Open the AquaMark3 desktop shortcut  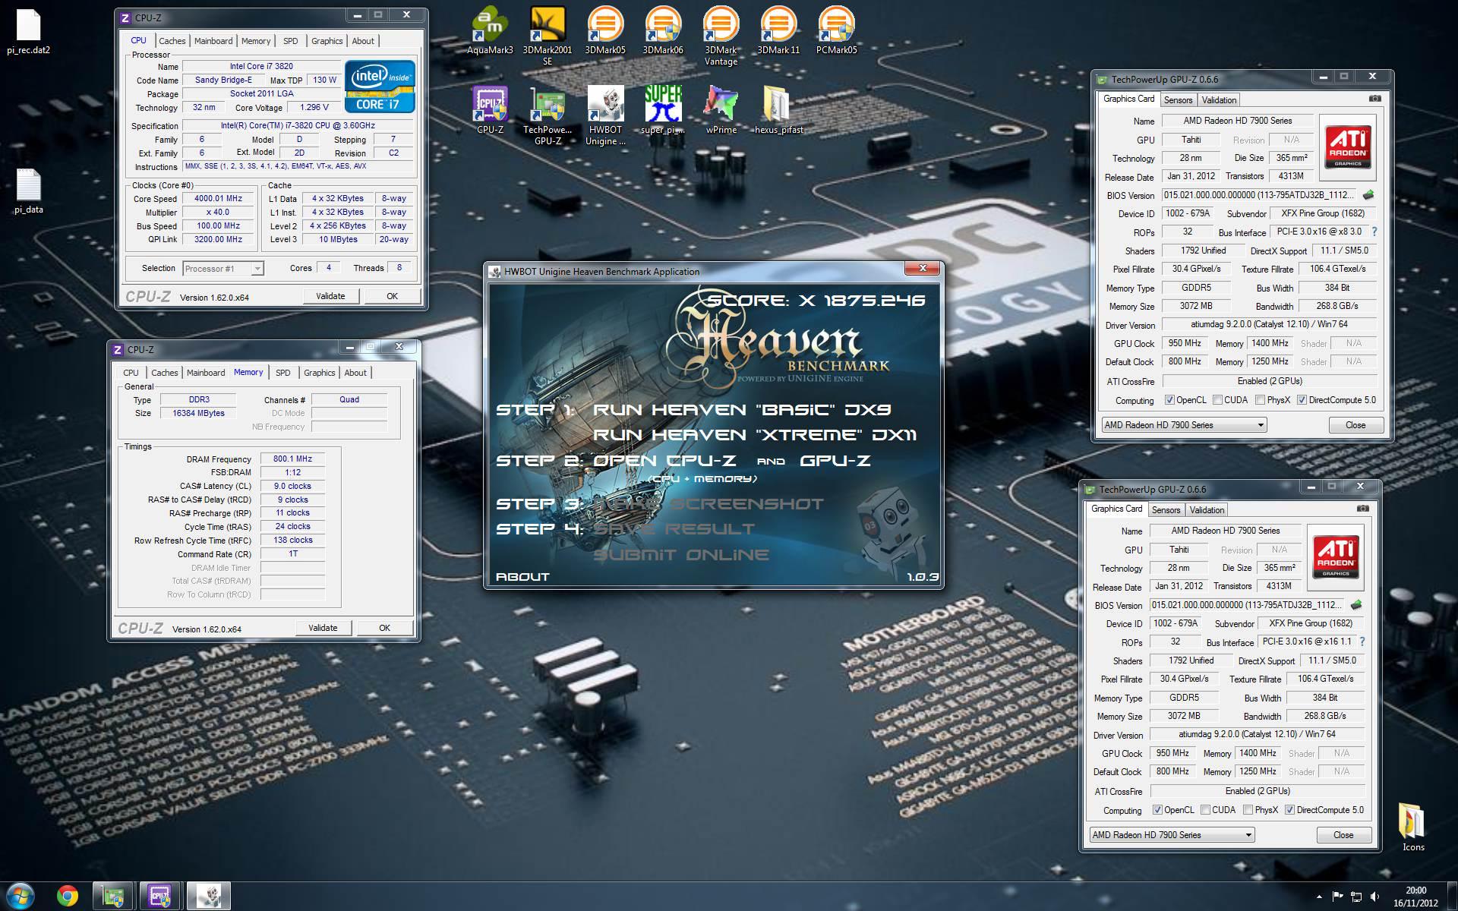(x=490, y=30)
